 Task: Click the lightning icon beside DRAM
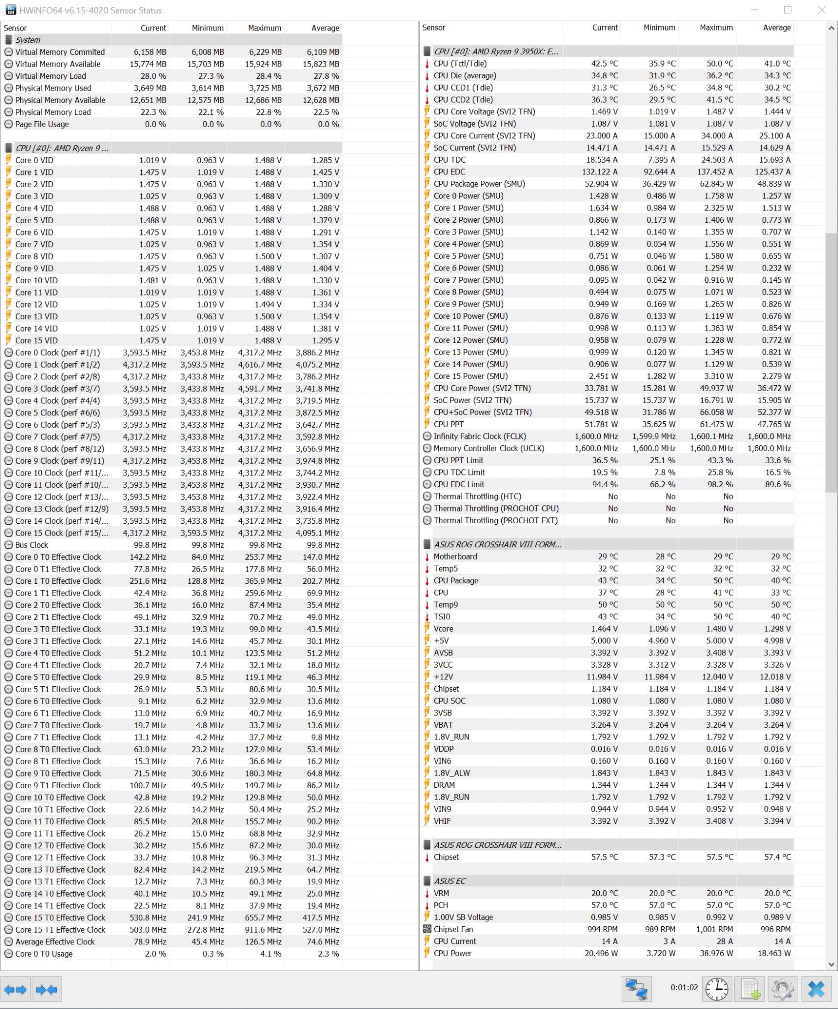(427, 785)
